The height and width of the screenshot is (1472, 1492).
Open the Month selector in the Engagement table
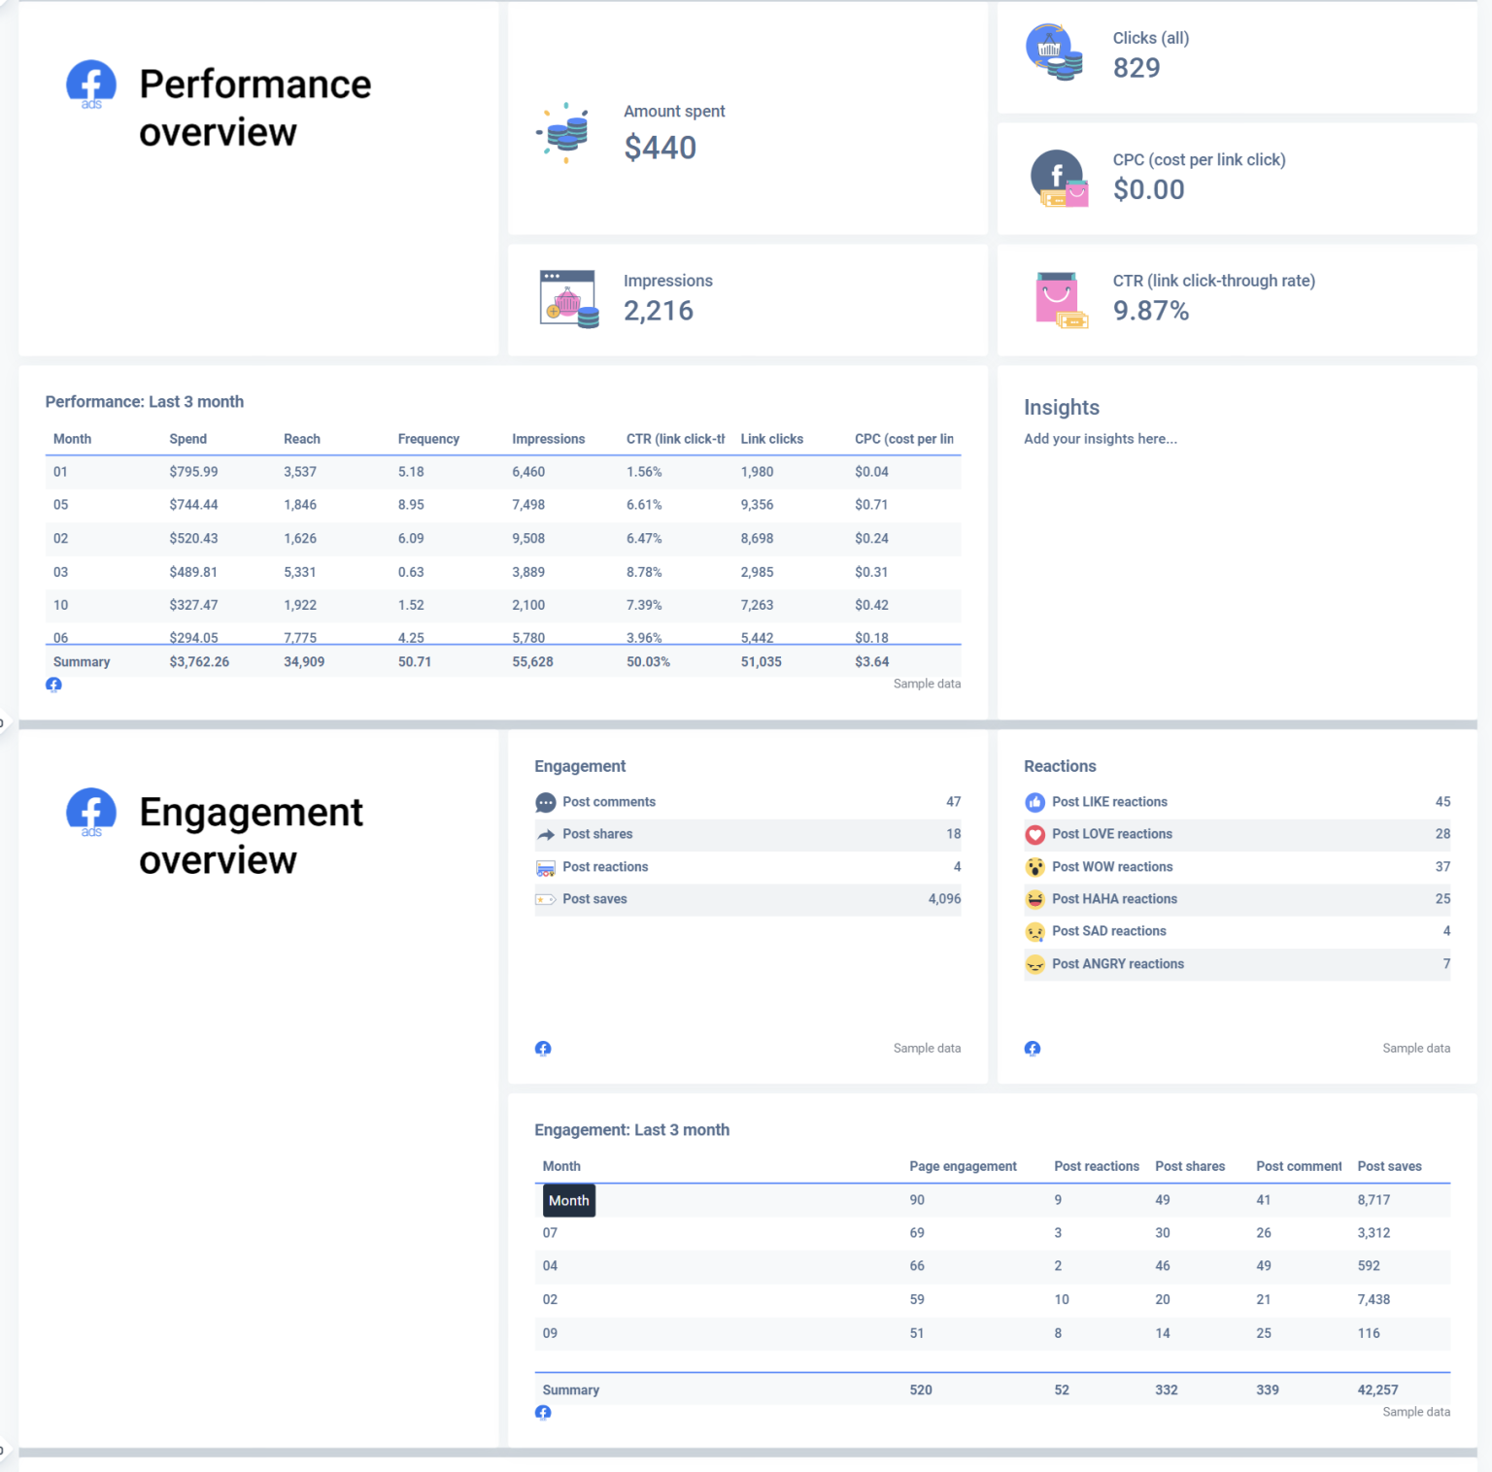click(568, 1200)
